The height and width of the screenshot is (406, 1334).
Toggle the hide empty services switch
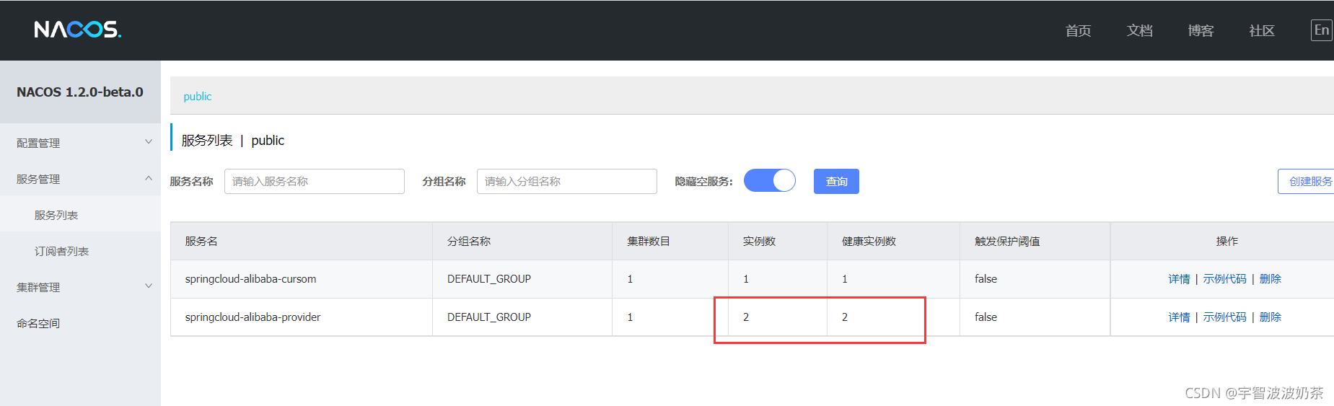tap(769, 180)
